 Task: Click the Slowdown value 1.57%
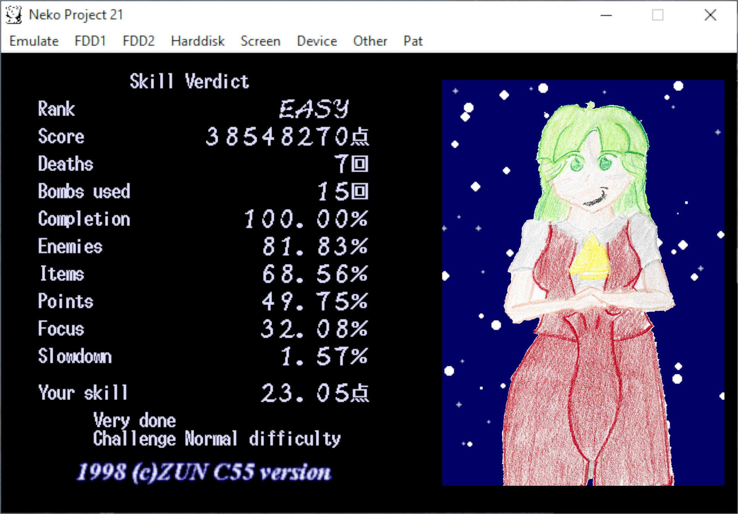point(324,356)
